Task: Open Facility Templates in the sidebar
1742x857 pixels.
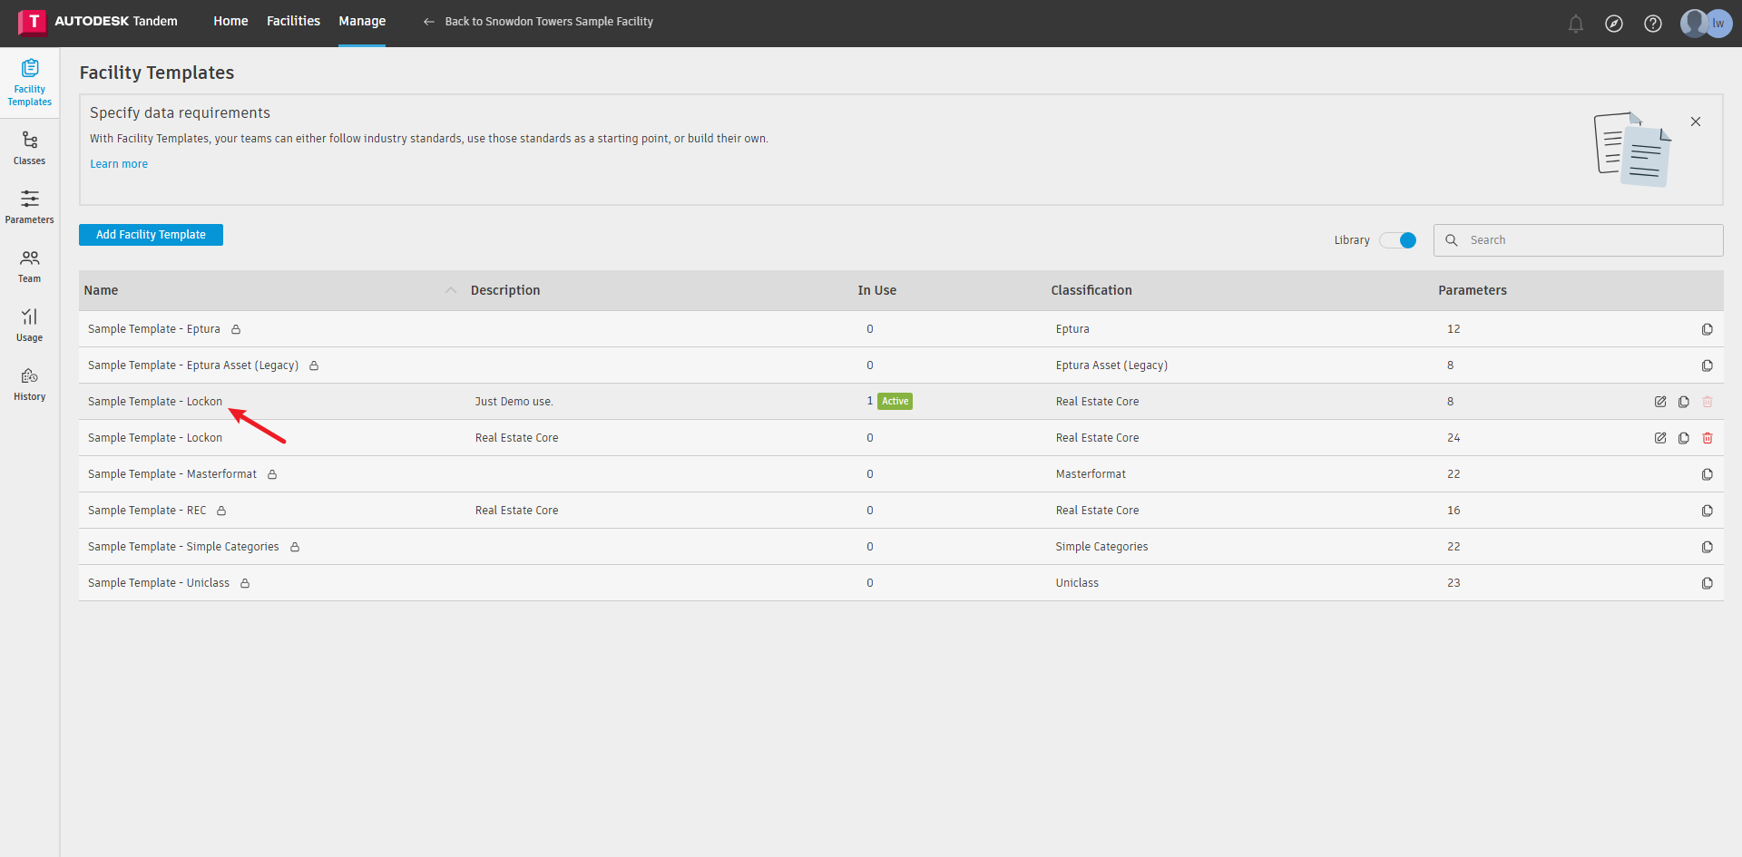Action: (30, 83)
